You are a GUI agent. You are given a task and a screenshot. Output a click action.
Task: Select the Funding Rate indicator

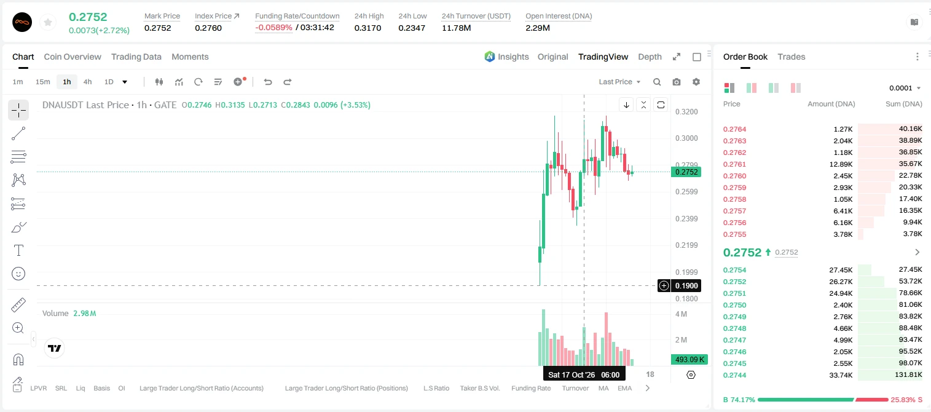coord(531,388)
